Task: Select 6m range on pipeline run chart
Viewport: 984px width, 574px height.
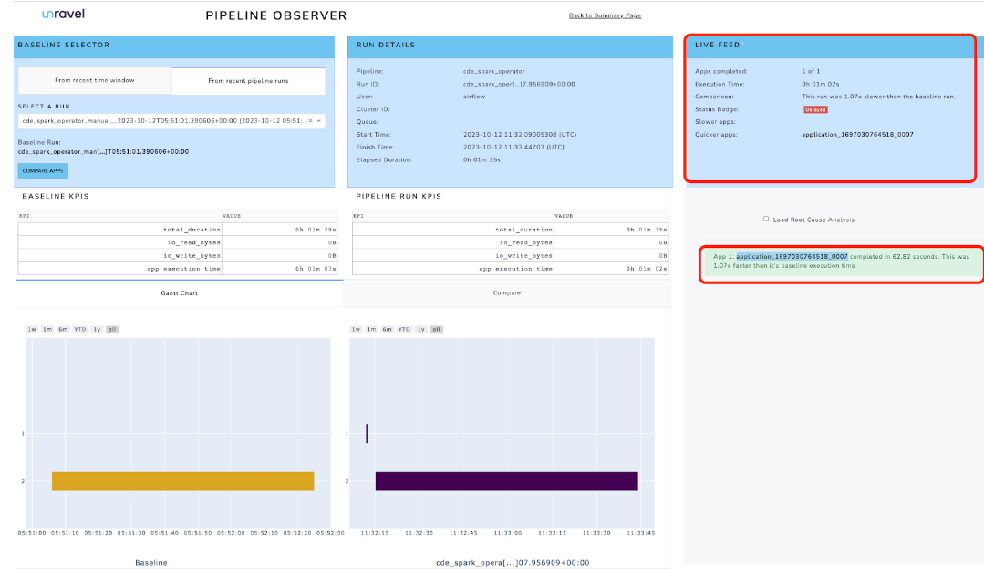Action: [388, 330]
